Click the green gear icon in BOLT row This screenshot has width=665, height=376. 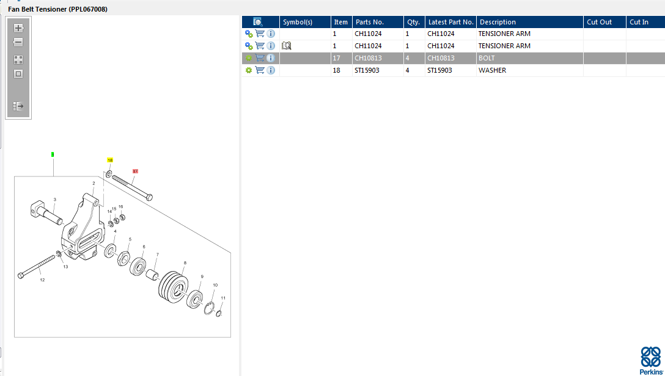pos(249,58)
